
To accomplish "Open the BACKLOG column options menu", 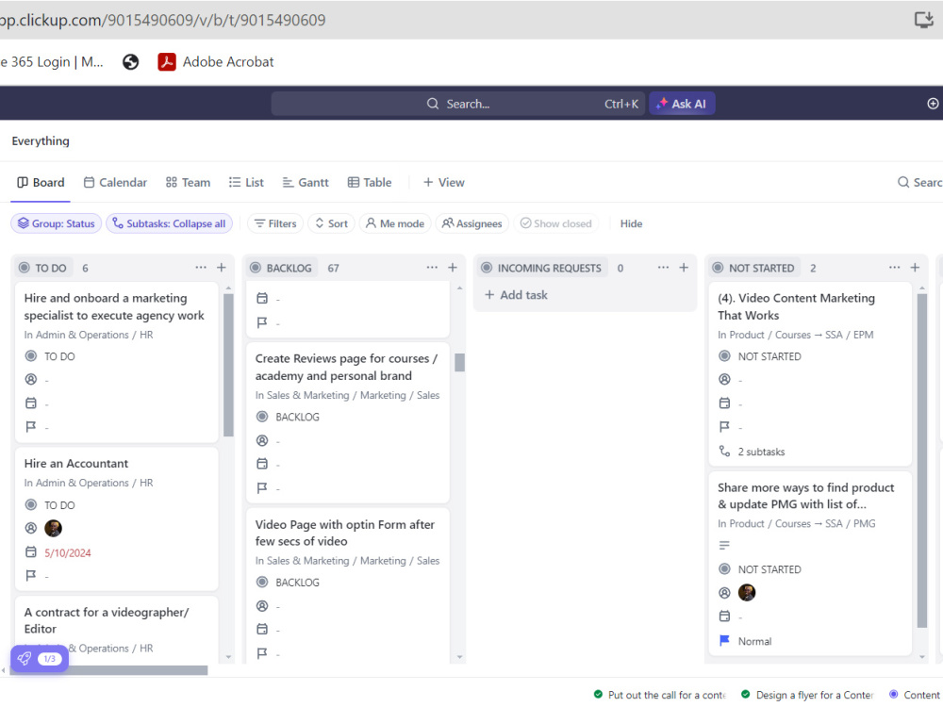I will pos(432,268).
